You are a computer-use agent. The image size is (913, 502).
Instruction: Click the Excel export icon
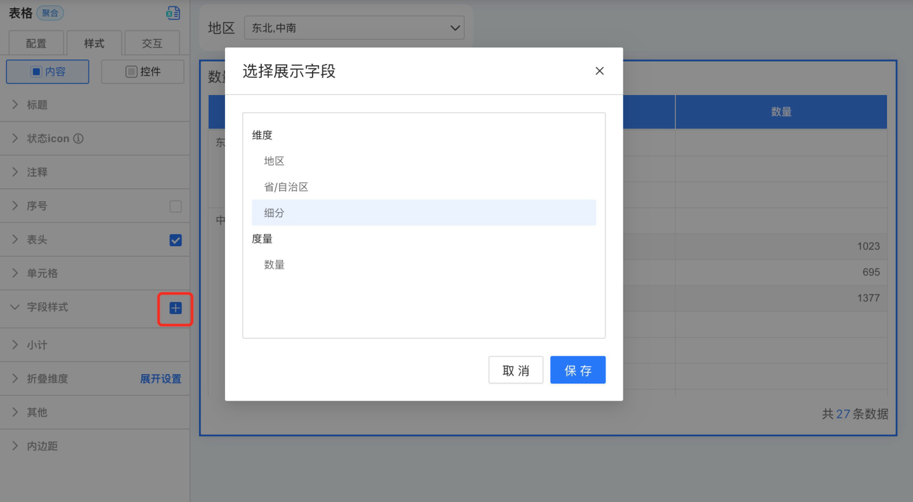pos(172,13)
